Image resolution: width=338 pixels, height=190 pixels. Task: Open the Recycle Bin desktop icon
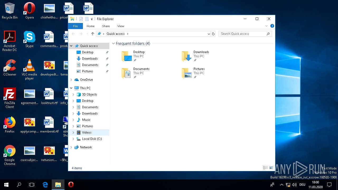pos(10,11)
